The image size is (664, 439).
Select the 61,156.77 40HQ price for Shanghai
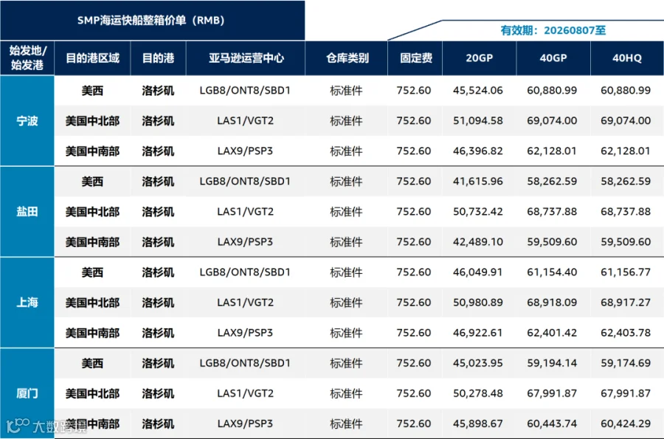tap(626, 272)
